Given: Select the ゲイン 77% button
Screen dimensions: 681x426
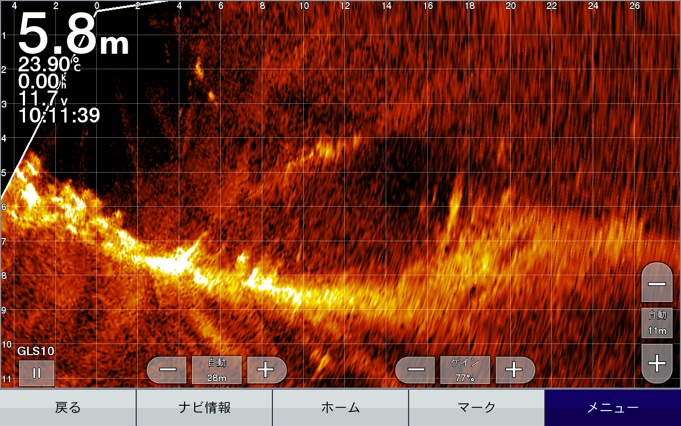Looking at the screenshot, I should 465,370.
